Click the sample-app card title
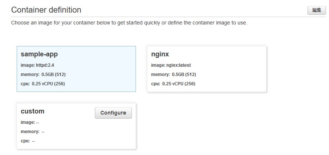Screen dimensions: 329x155 [39, 54]
